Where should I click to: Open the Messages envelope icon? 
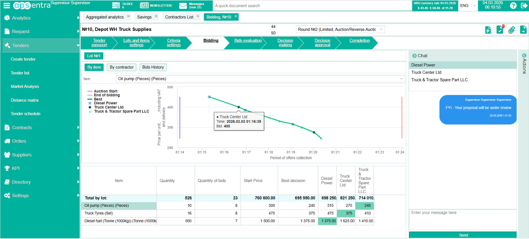point(183,5)
